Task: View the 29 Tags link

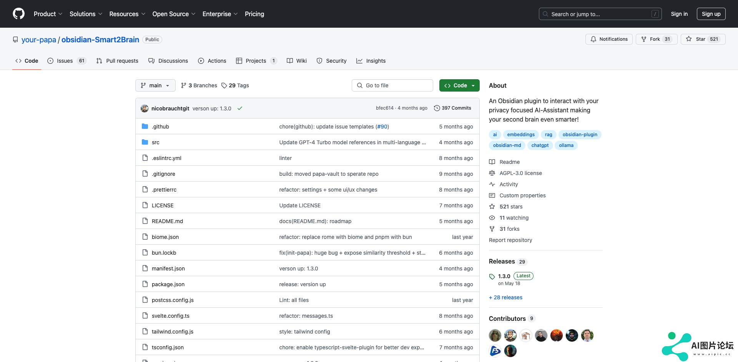Action: (x=235, y=85)
